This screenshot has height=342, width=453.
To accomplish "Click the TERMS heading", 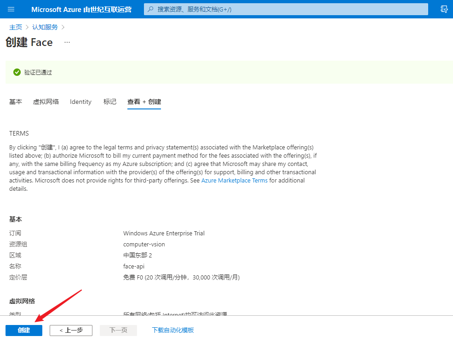I will (x=19, y=133).
